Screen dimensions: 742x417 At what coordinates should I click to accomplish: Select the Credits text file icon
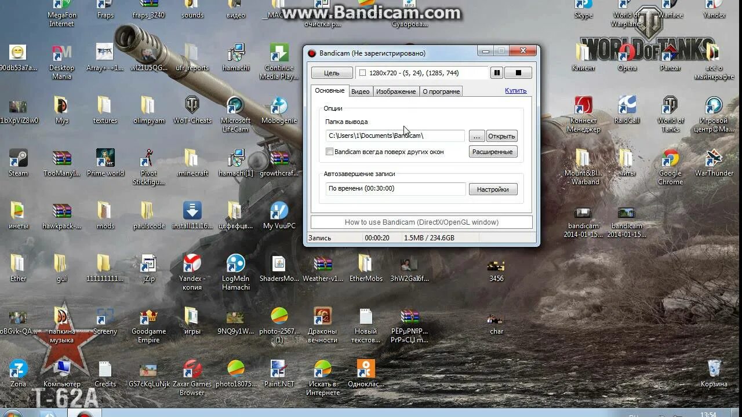[x=105, y=374]
